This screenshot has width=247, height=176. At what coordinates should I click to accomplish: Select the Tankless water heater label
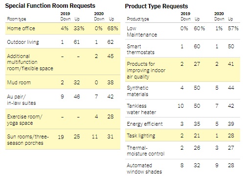(x=141, y=109)
